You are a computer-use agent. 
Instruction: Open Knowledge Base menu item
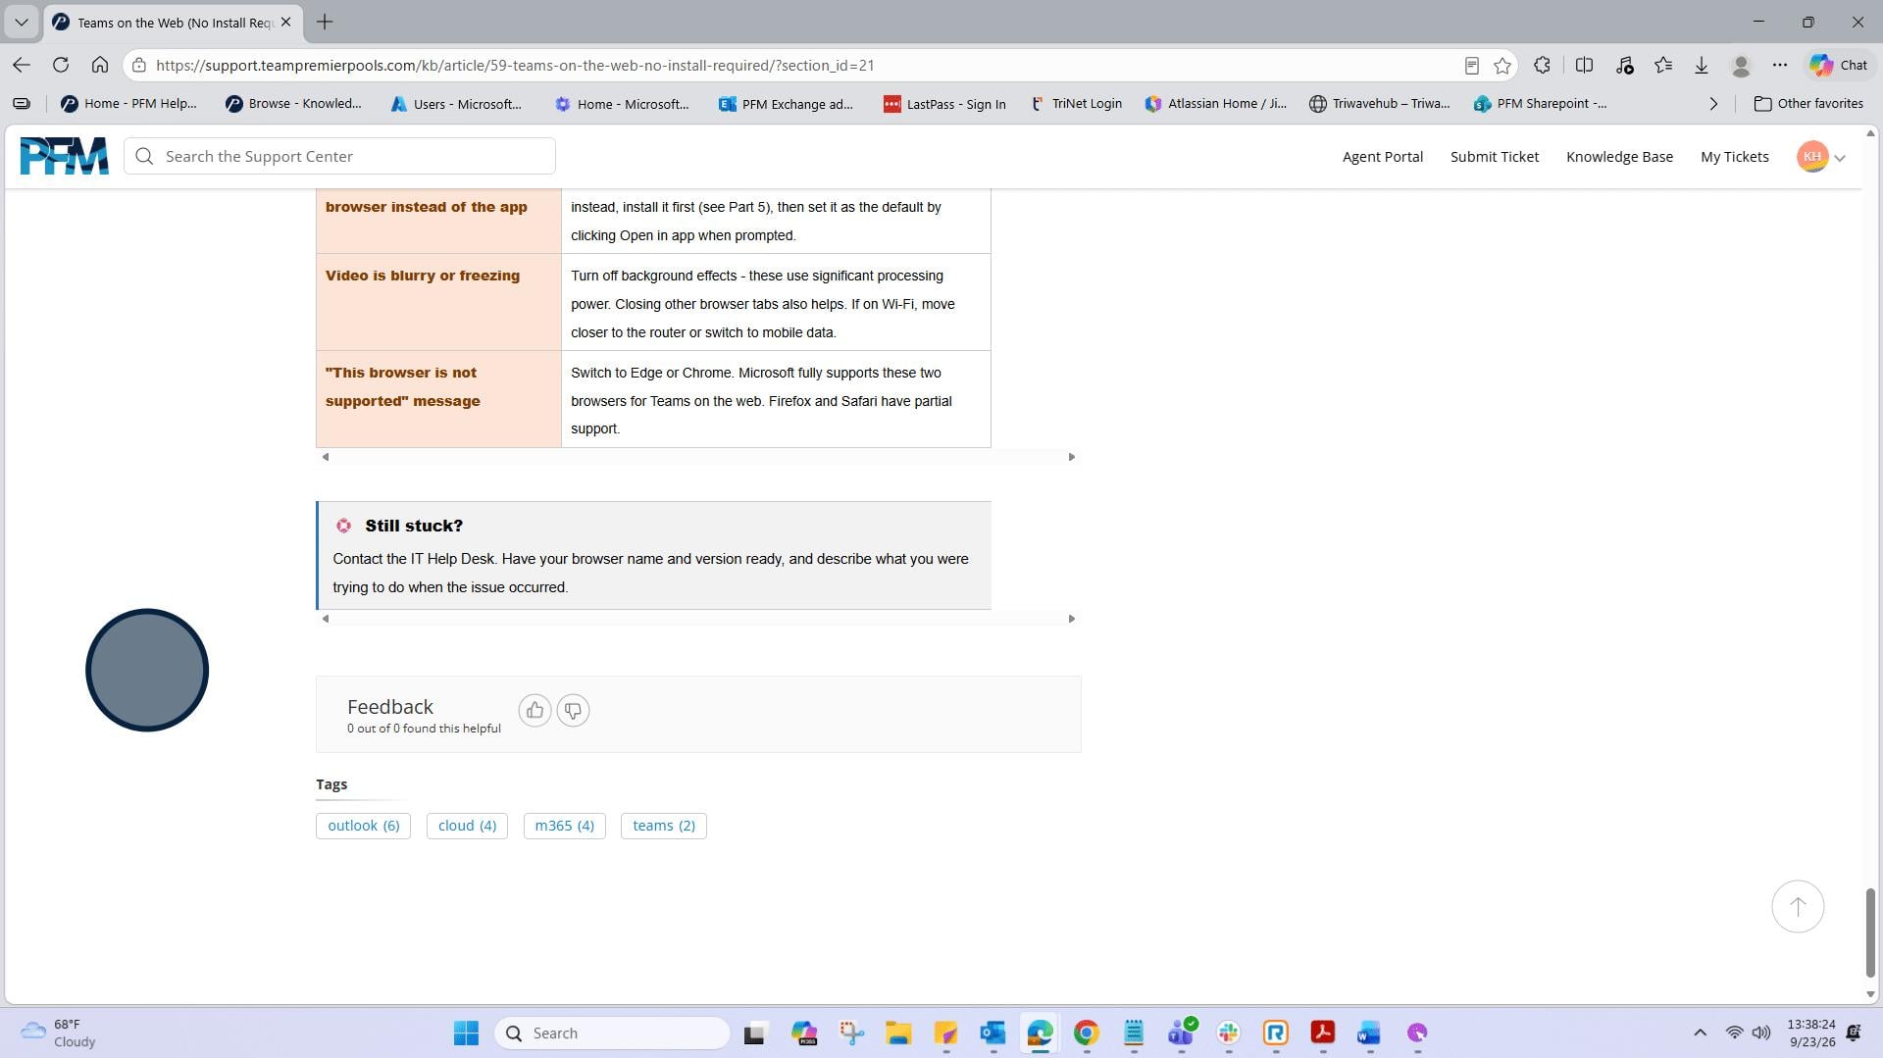tap(1619, 157)
